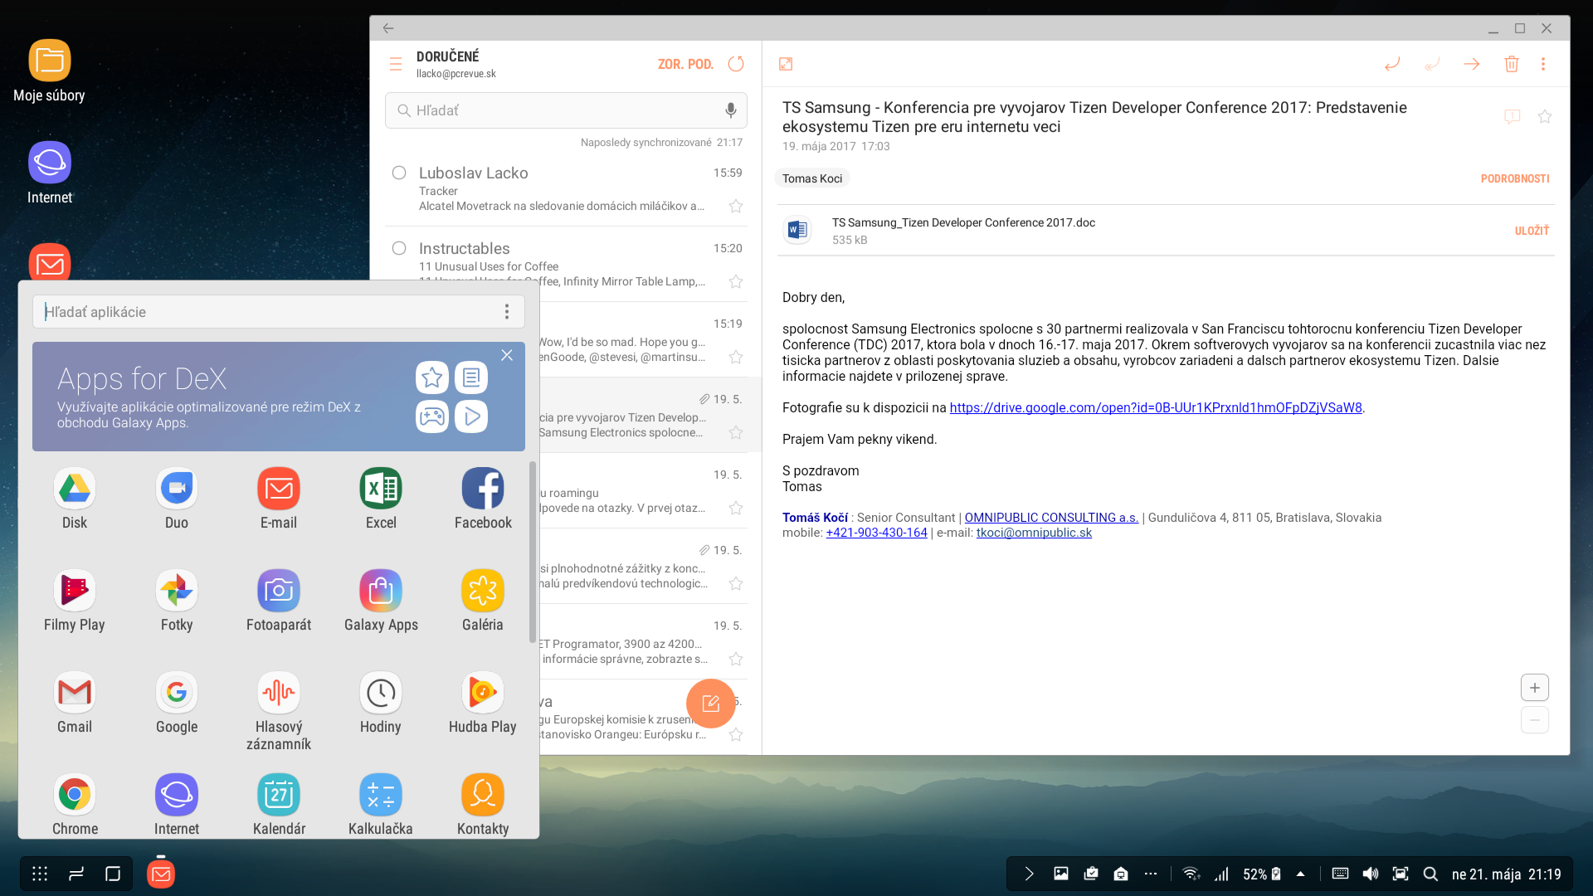Open the Moje súbory desktop icon
Viewport: 1593px width, 896px height.
(50, 71)
